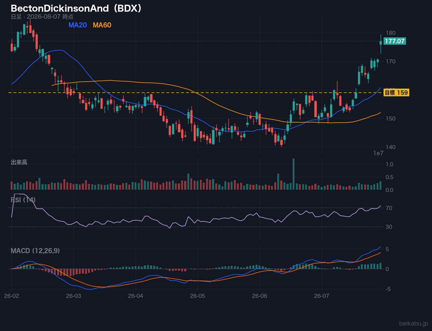Click the 1e7 volume scale label
The width and height of the screenshot is (432, 331).
[x=378, y=153]
